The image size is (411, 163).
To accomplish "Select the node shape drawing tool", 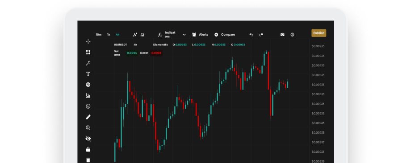I will click(88, 52).
